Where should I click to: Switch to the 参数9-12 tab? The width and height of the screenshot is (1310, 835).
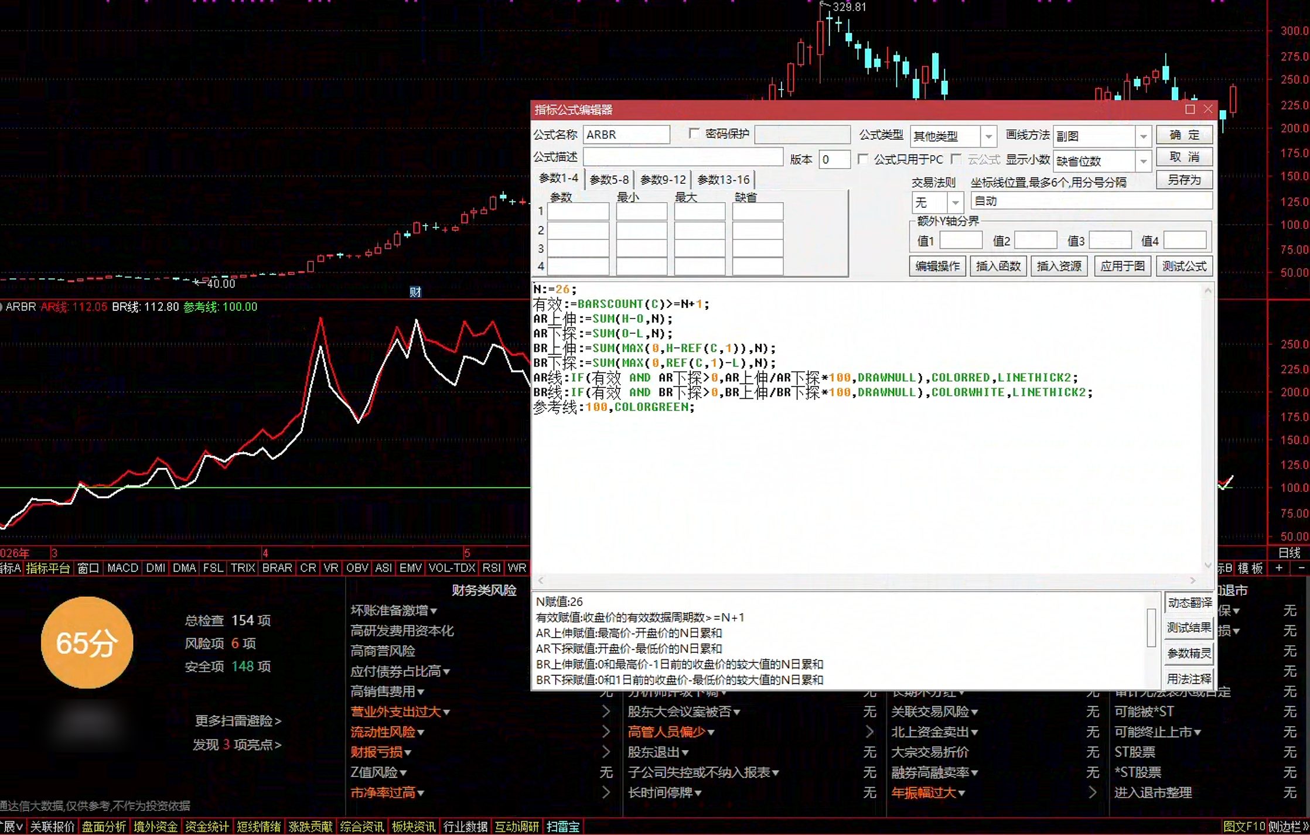pos(663,180)
